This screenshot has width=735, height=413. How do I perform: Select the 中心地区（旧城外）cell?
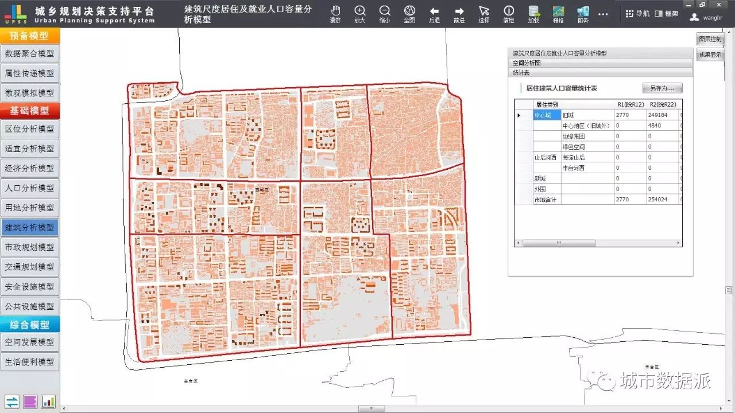pos(587,126)
